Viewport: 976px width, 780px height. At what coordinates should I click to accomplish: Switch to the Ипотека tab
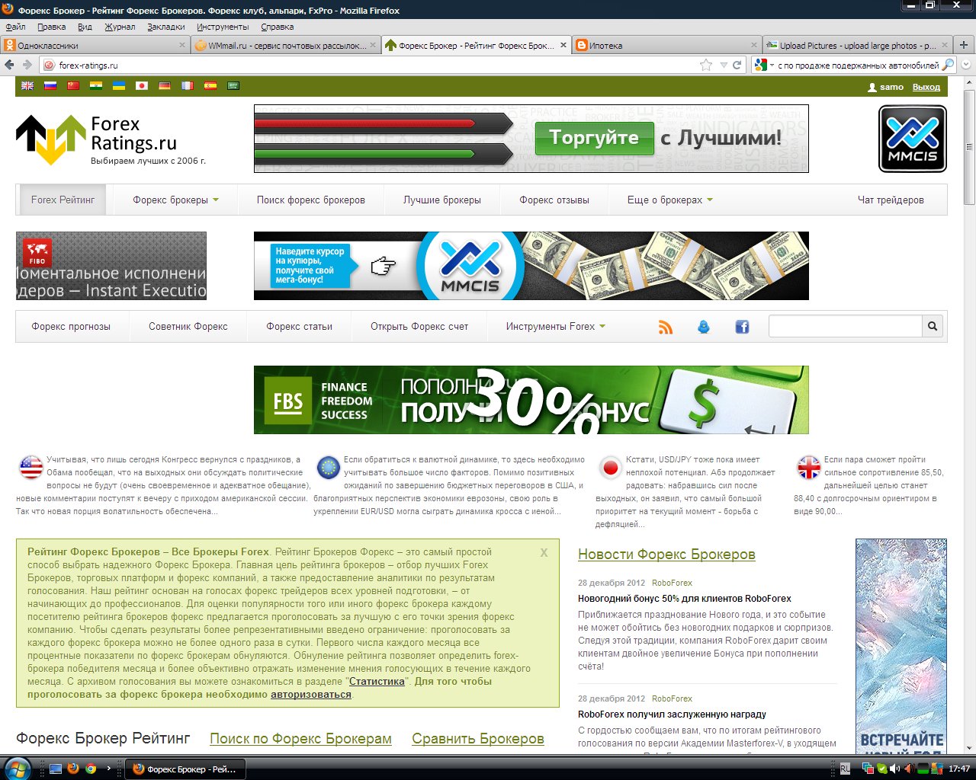click(667, 45)
